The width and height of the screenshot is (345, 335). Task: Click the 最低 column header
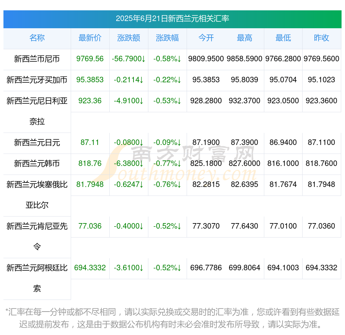pos(283,38)
